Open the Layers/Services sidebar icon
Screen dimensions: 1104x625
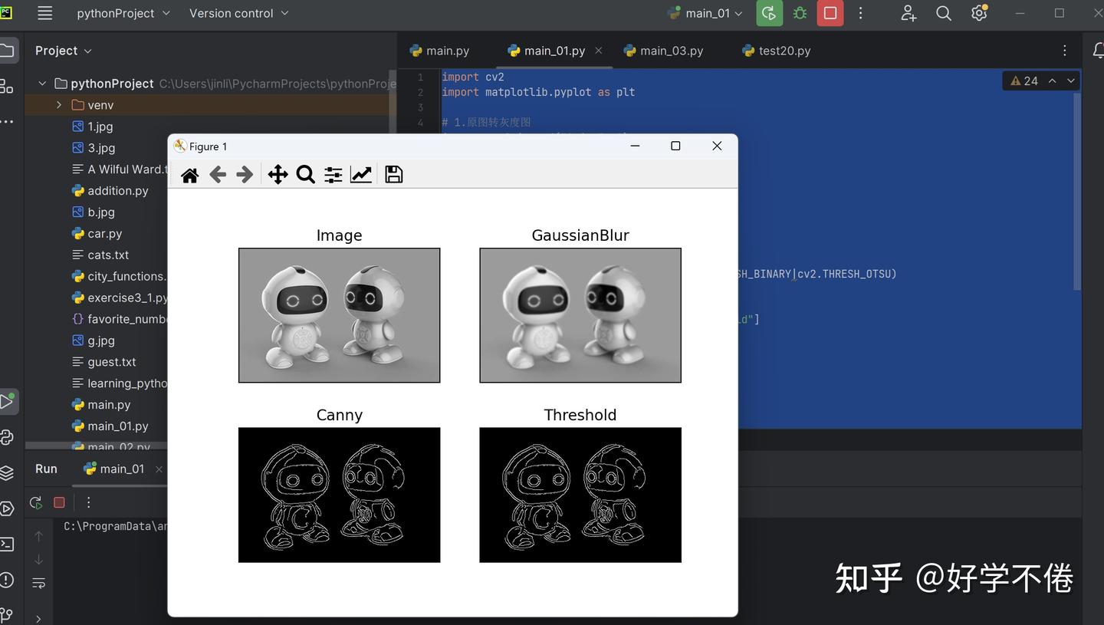click(7, 473)
